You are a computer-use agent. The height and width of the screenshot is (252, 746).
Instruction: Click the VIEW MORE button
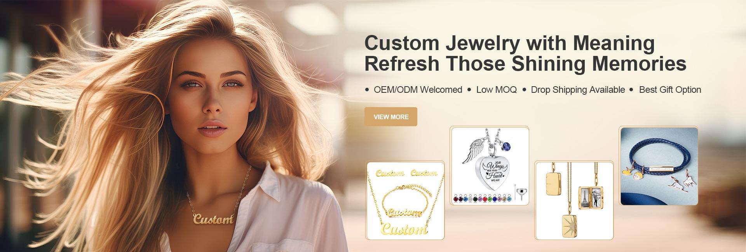[x=390, y=116]
